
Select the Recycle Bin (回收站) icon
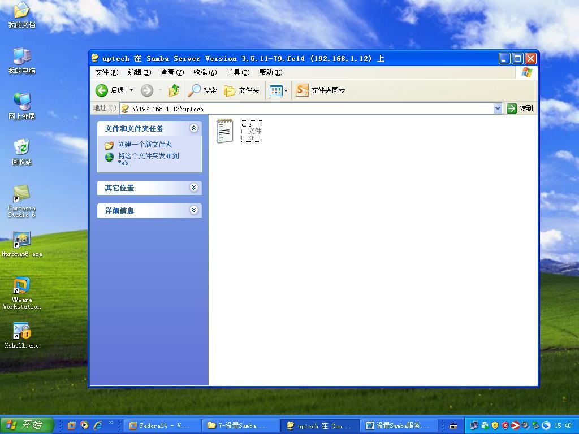[x=22, y=153]
